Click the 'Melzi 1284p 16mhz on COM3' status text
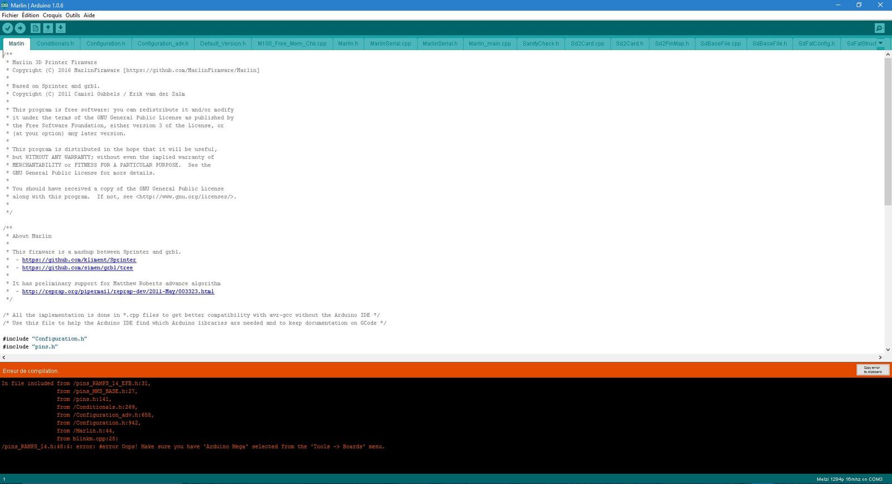This screenshot has width=892, height=484. click(x=850, y=479)
